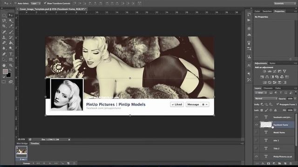Switch to the Paths tab
The height and width of the screenshot is (167, 298).
pos(278,88)
